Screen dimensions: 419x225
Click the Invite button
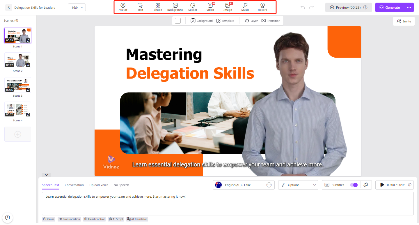(x=404, y=21)
